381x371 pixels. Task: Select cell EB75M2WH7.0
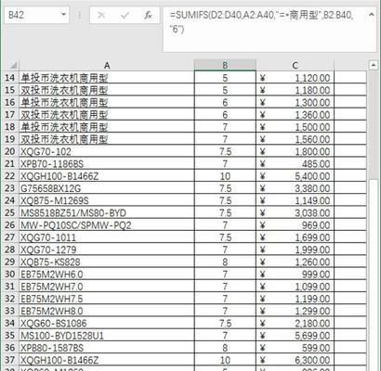coord(107,287)
